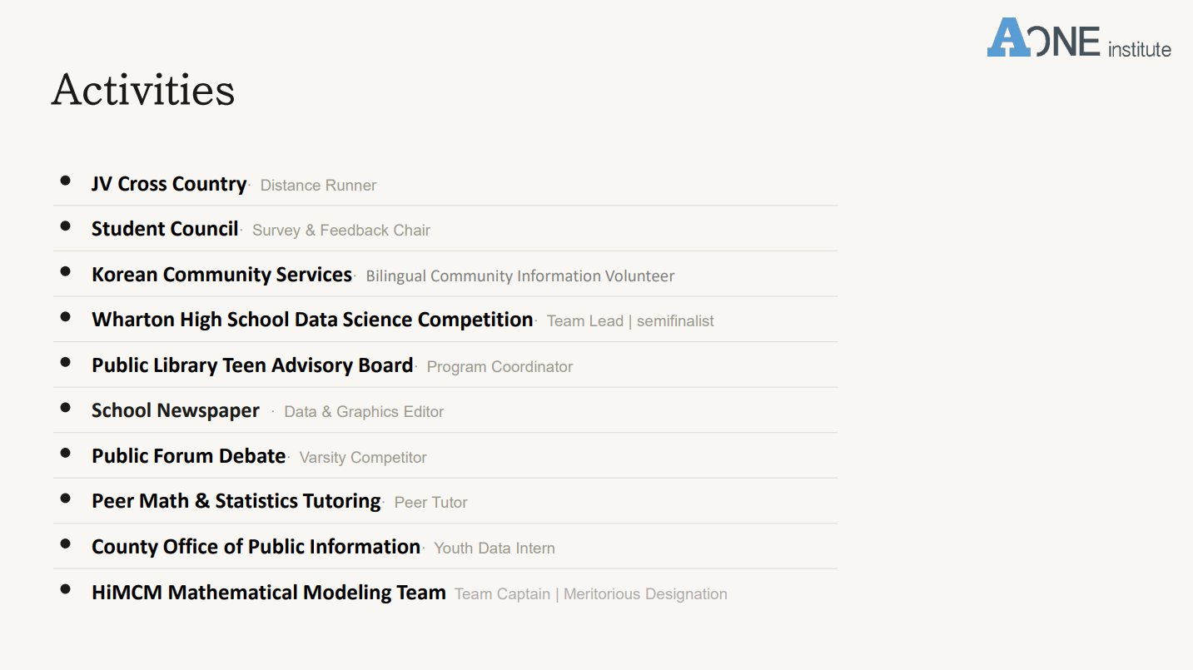Select the Activities heading
The image size is (1193, 670).
click(143, 89)
